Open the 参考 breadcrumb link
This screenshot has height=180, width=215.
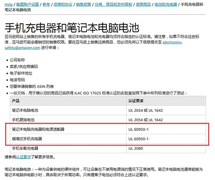(x=46, y=4)
